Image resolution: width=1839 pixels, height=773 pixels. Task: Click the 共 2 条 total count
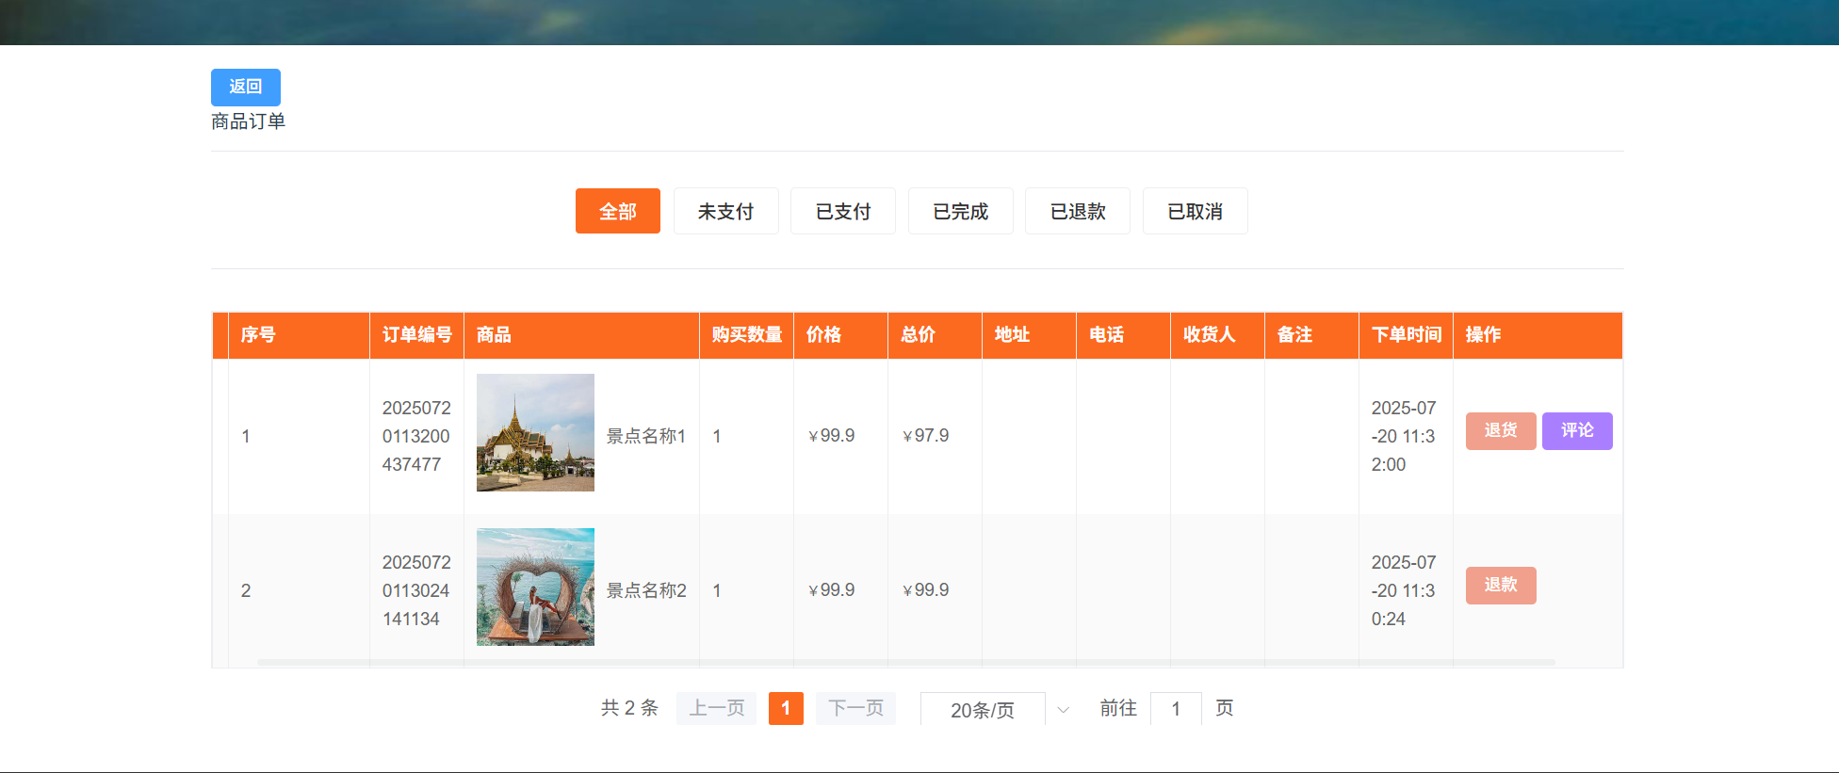629,708
